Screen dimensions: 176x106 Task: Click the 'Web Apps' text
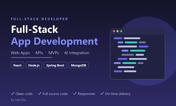(20, 53)
